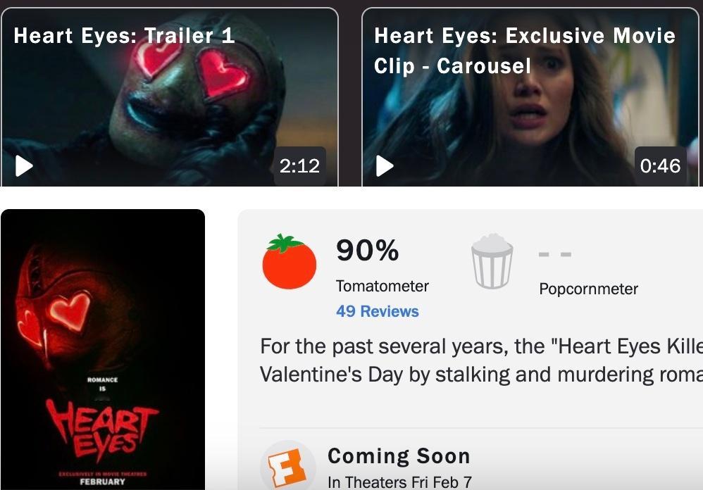Play the Heart Eyes Trailer 1 video
Viewport: 703px width, 490px height.
click(24, 166)
